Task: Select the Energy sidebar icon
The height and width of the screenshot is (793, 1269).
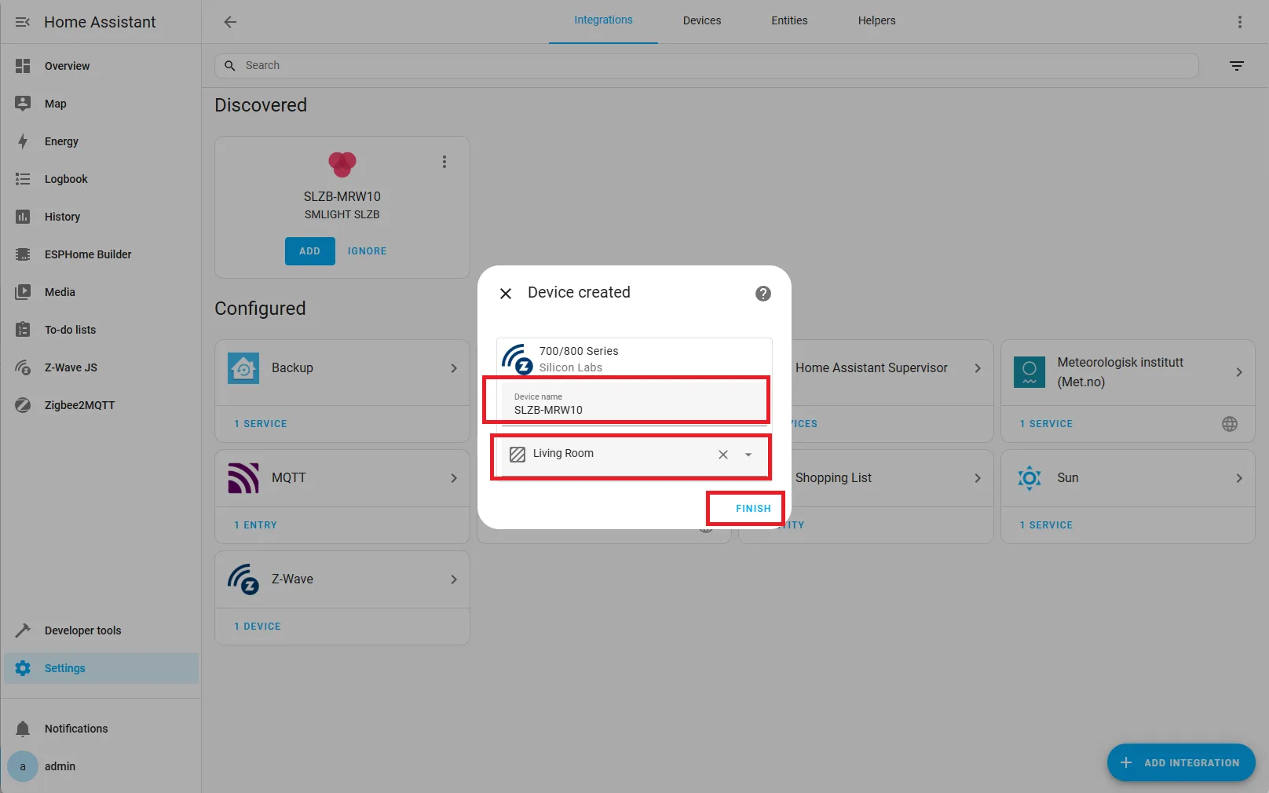Action: coord(23,141)
